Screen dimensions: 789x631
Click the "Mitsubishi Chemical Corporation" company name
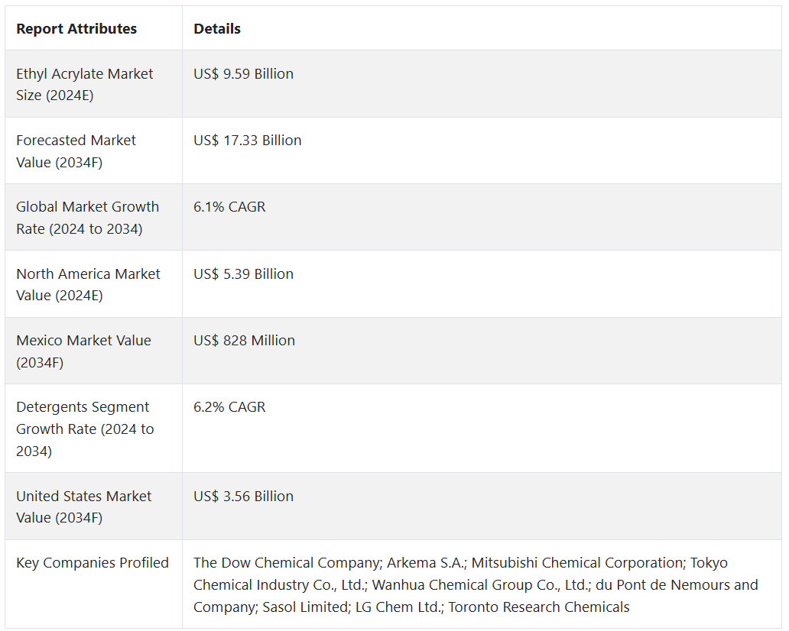(x=577, y=563)
